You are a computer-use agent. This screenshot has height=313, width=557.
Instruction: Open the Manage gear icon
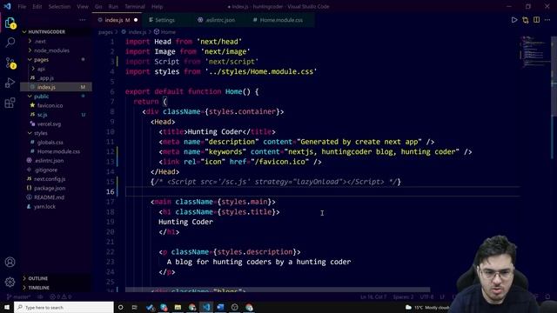pyautogui.click(x=10, y=282)
